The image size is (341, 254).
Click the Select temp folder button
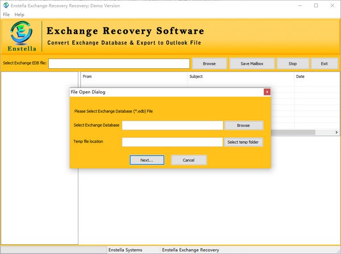point(244,142)
